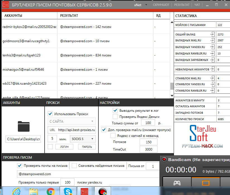230x195 pixels.
Task: Open the С САЙТА proxy source dropdown
Action: [72, 121]
